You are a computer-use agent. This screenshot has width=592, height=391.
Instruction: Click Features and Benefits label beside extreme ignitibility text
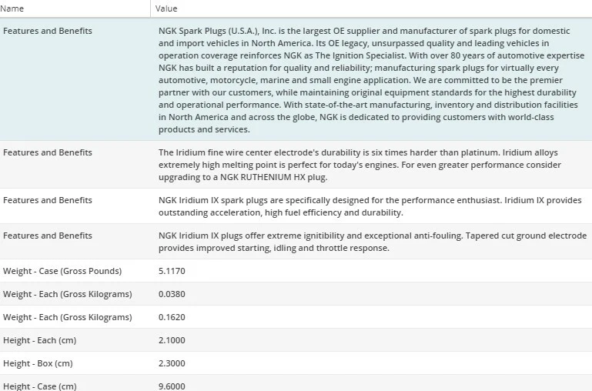(48, 236)
